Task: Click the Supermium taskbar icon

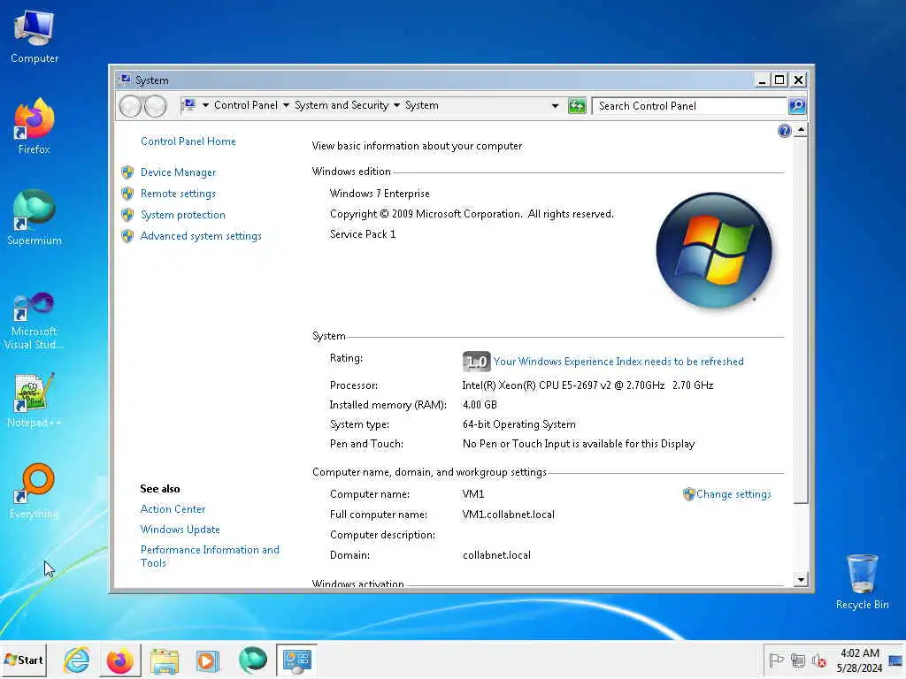Action: click(252, 660)
